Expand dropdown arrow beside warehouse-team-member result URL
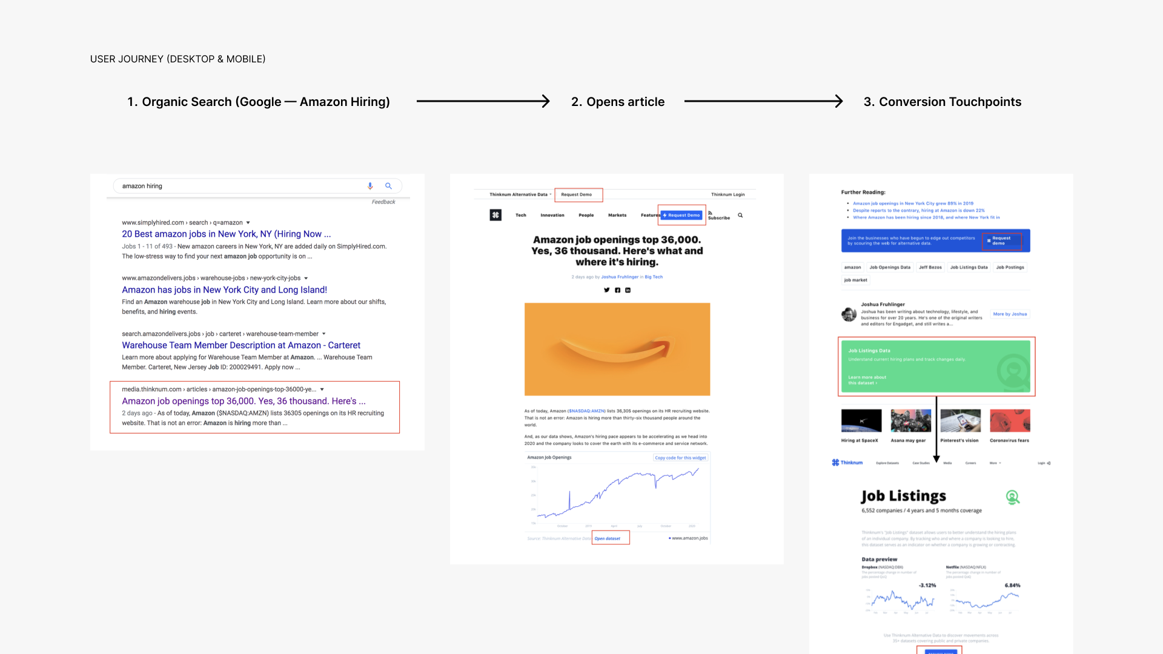This screenshot has height=654, width=1163. point(323,334)
